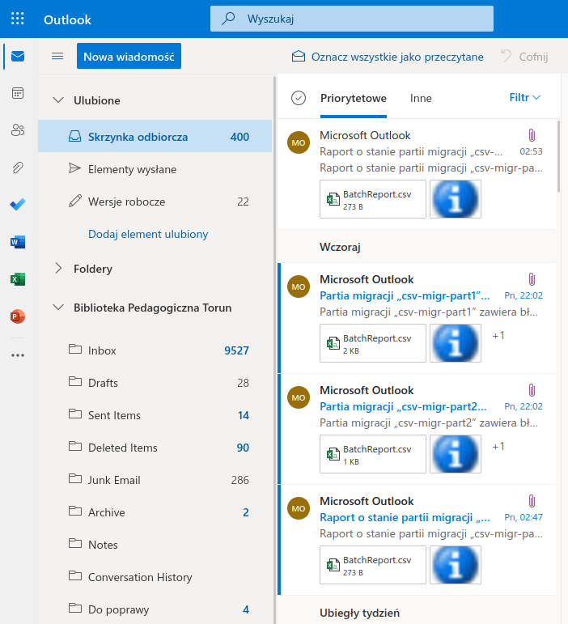Launch PowerPoint from the left rail
Screen dimensions: 568x624
tap(18, 316)
